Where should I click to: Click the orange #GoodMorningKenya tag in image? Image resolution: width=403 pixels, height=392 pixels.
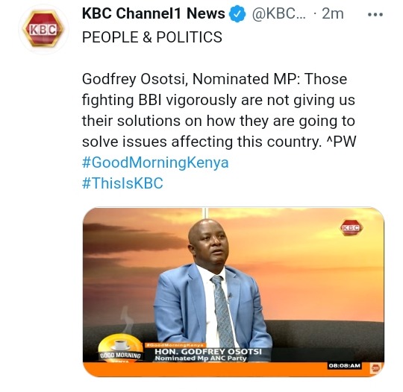click(175, 345)
